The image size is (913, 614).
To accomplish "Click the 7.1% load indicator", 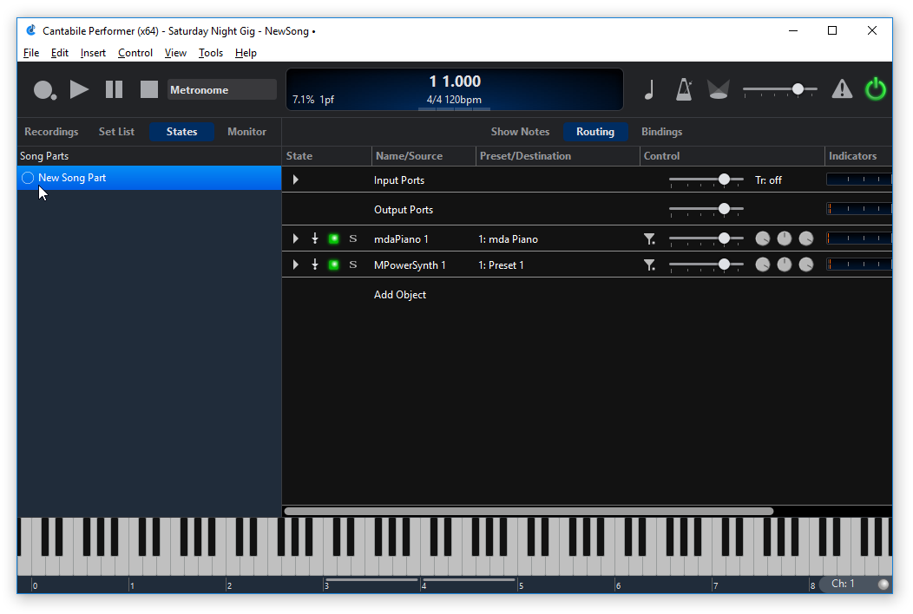I will click(304, 100).
